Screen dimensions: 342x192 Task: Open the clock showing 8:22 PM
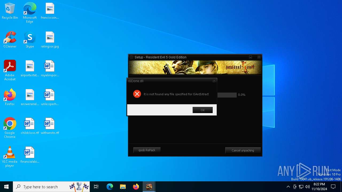click(x=319, y=187)
